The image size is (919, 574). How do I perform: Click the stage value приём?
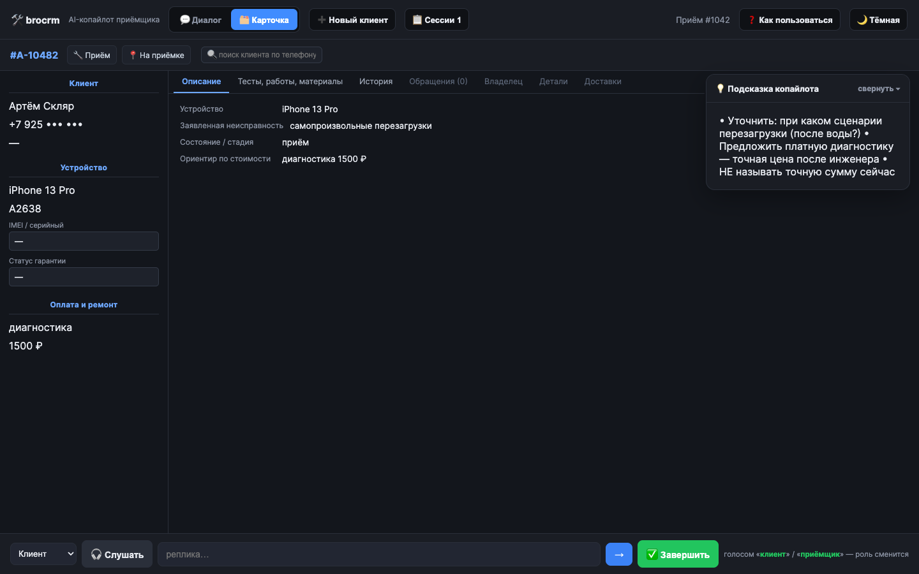(x=295, y=142)
